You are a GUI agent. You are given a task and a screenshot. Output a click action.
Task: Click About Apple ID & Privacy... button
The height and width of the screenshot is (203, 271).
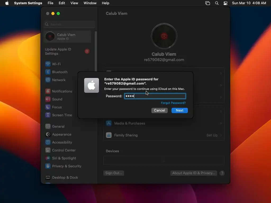(193, 173)
